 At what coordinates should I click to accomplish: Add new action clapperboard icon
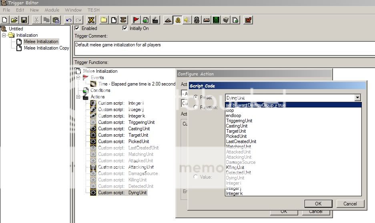155,20
